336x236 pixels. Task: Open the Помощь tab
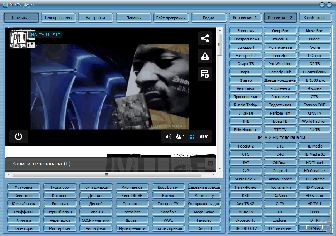click(x=133, y=18)
